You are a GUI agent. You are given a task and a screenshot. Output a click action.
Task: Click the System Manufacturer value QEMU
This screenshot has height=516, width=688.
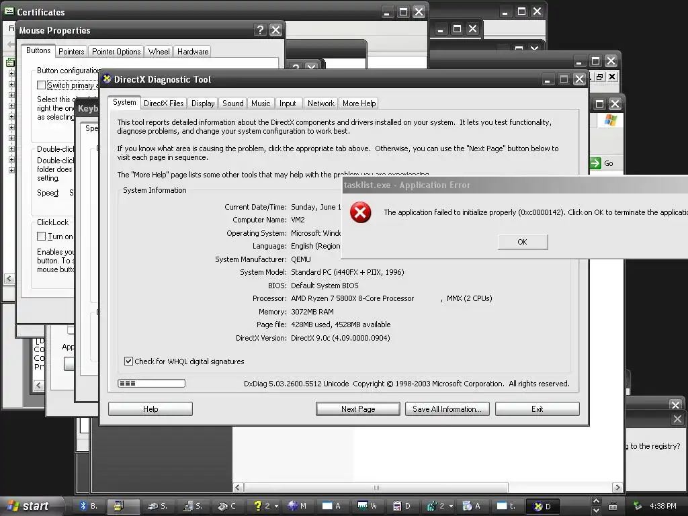pos(300,259)
